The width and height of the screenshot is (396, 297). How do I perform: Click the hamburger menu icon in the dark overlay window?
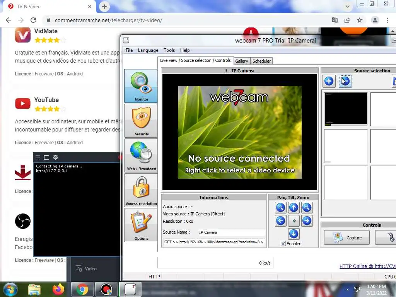click(x=38, y=157)
